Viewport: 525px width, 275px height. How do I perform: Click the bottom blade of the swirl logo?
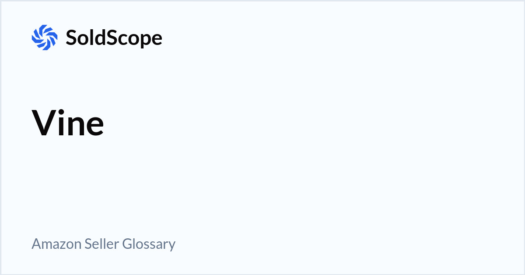click(45, 47)
